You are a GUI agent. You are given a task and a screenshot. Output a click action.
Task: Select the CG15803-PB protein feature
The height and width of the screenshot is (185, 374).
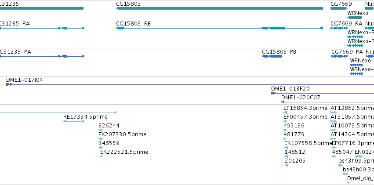[x=272, y=56]
